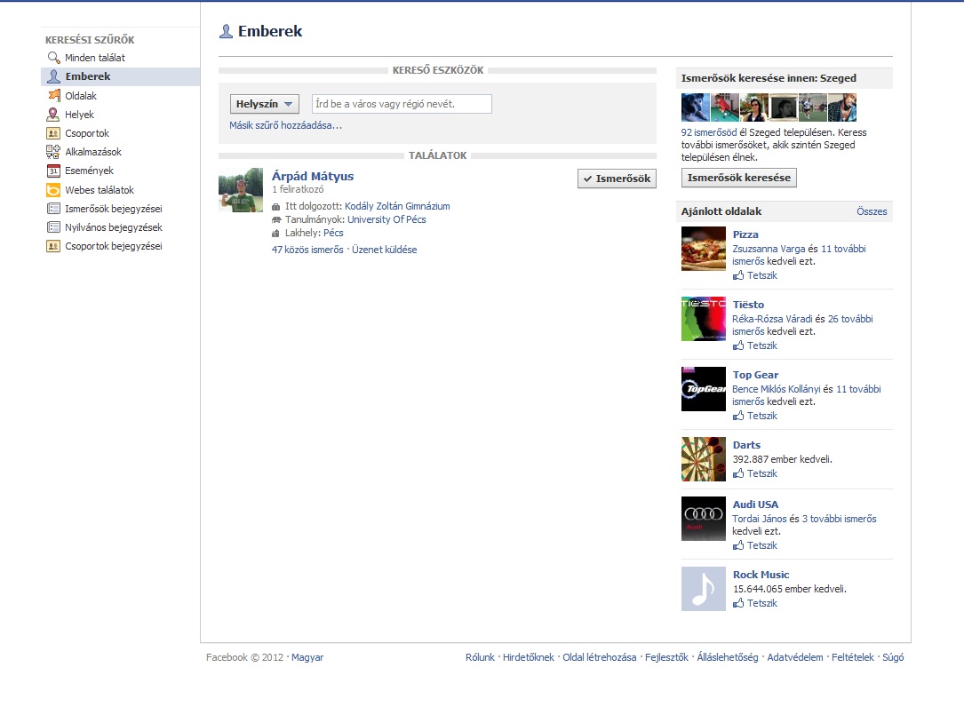Click the magnifier icon beside Minden találat
This screenshot has width=964, height=707.
pyautogui.click(x=53, y=57)
